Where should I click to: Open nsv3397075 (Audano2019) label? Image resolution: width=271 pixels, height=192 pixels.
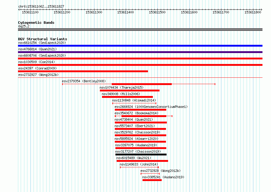pyautogui.click(x=136, y=145)
